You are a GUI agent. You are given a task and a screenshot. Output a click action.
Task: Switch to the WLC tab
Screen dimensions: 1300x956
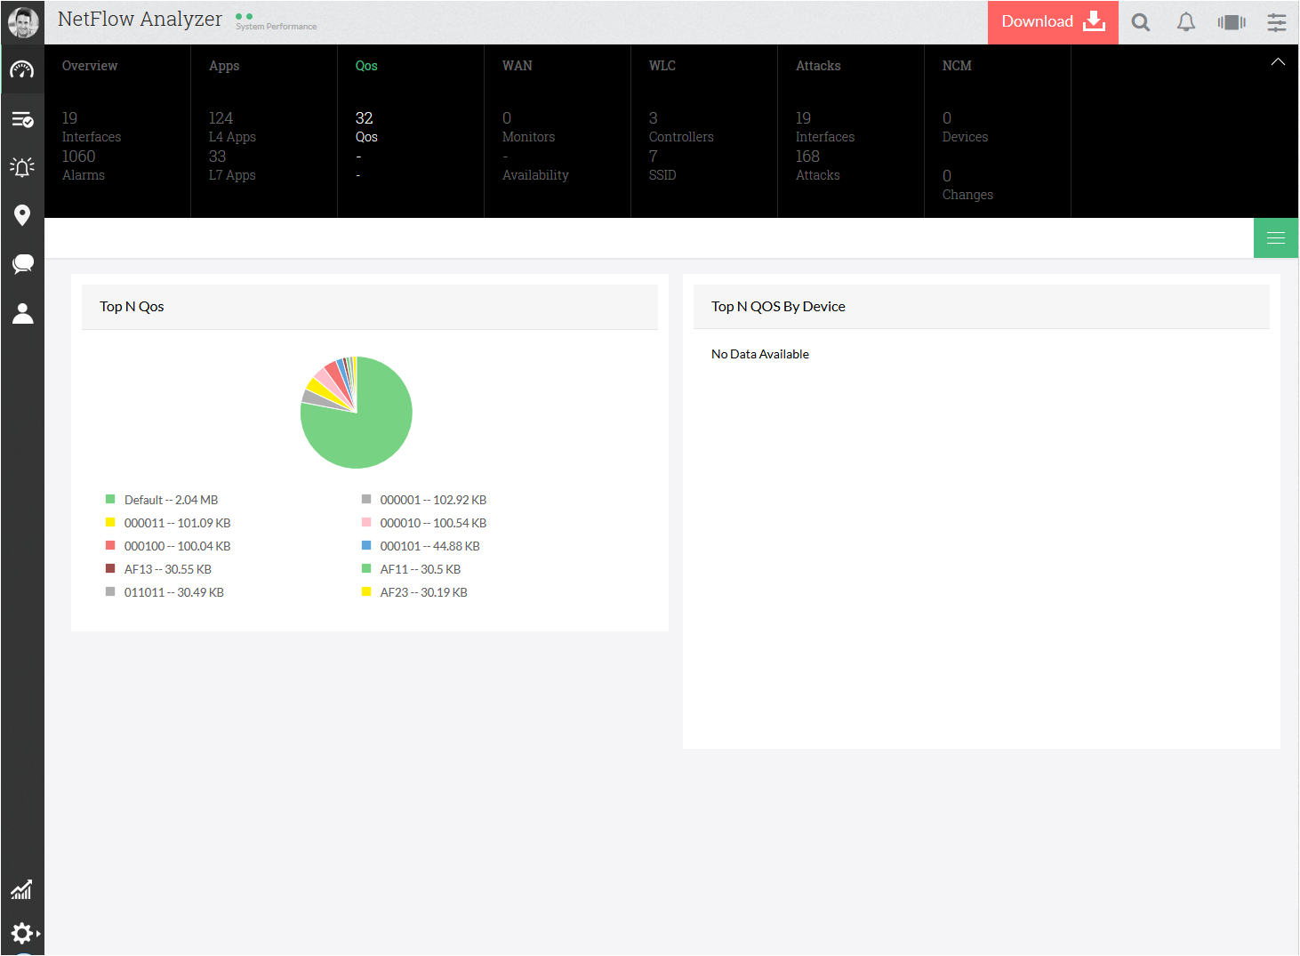click(662, 66)
